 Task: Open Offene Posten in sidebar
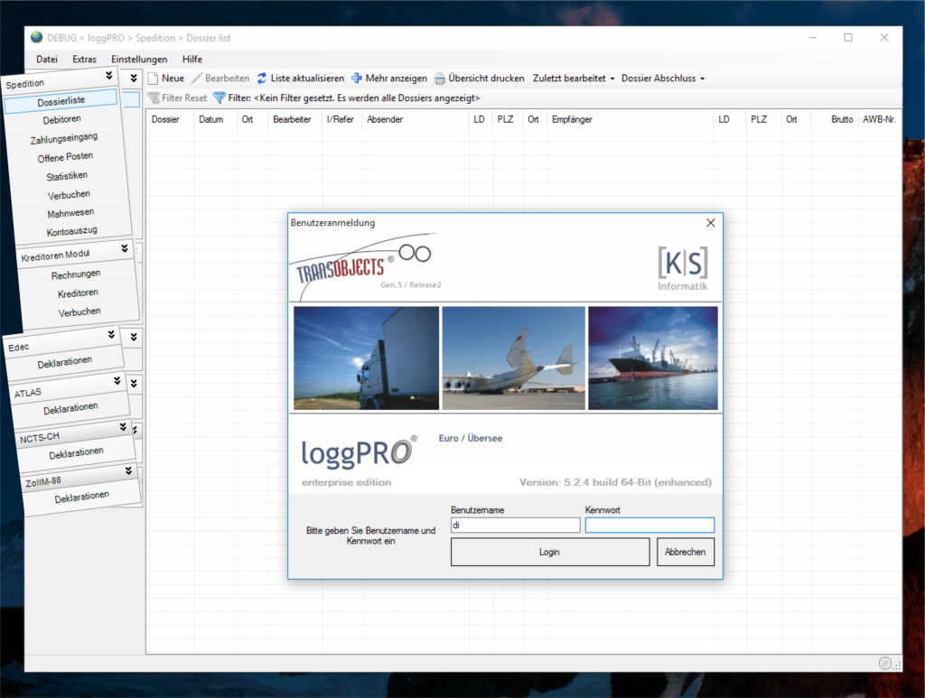pyautogui.click(x=65, y=157)
